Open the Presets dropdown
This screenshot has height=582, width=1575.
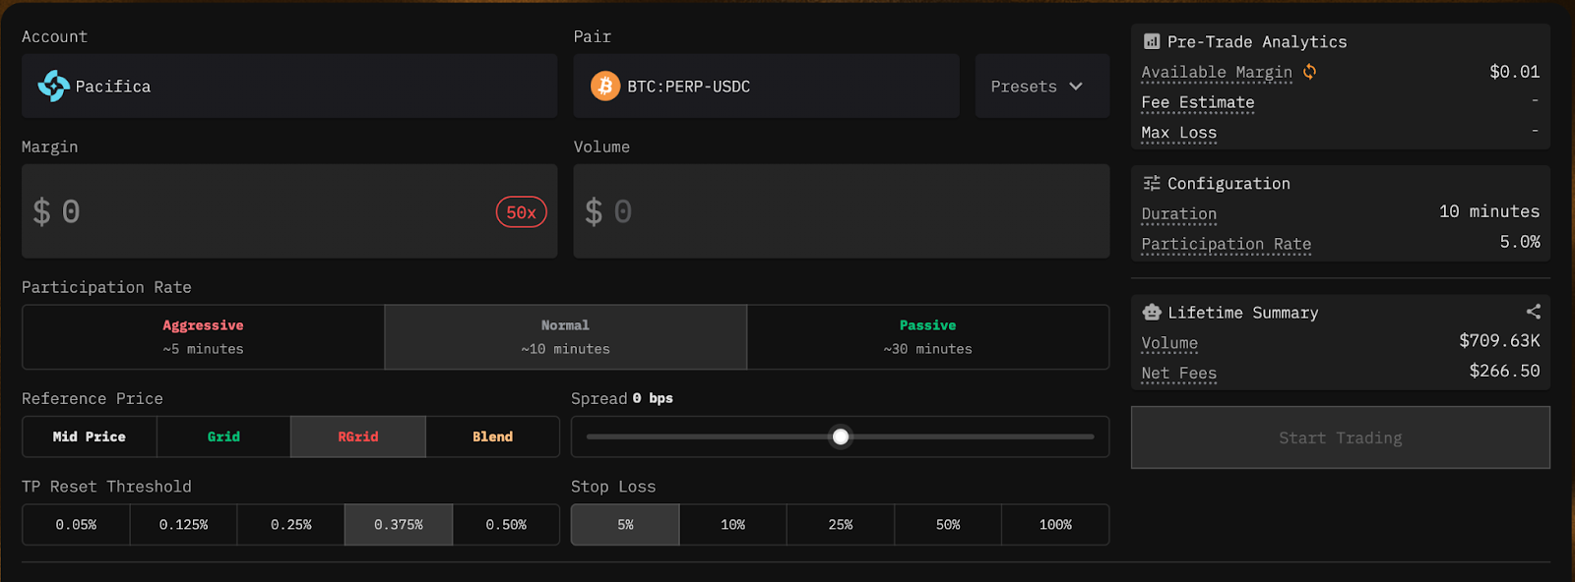point(1041,87)
